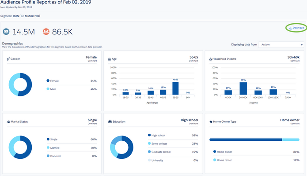Click the Marital Status rings icon
307x176 pixels.
click(x=8, y=122)
